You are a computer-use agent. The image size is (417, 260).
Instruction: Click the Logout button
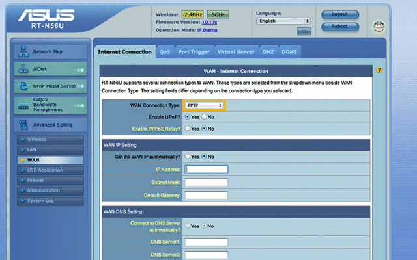[339, 14]
